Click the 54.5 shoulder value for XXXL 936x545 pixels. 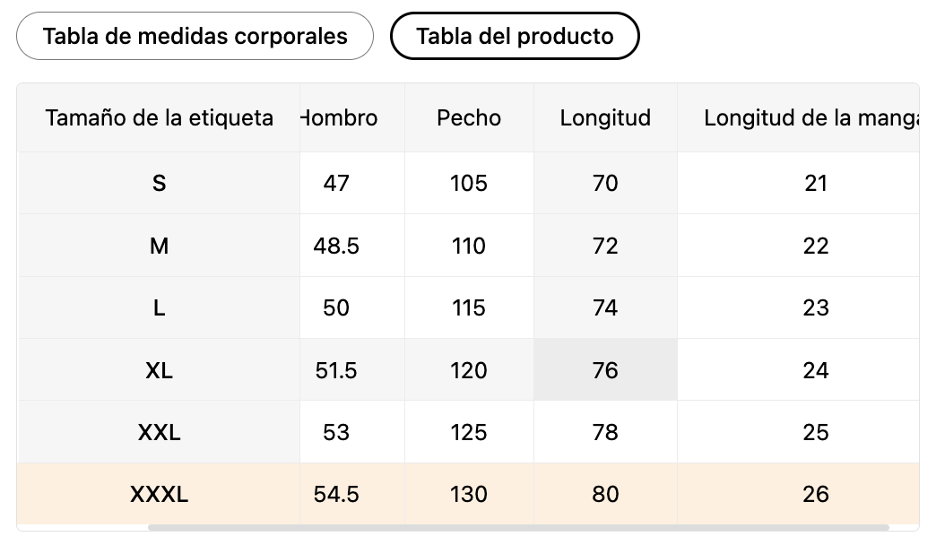point(336,494)
